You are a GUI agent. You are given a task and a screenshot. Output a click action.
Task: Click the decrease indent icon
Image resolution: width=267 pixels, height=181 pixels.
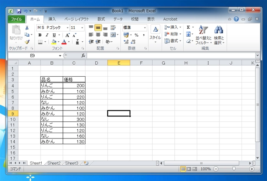tap(91, 42)
